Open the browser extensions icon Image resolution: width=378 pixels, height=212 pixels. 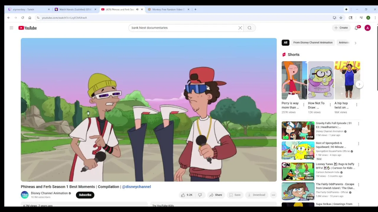tap(351, 18)
